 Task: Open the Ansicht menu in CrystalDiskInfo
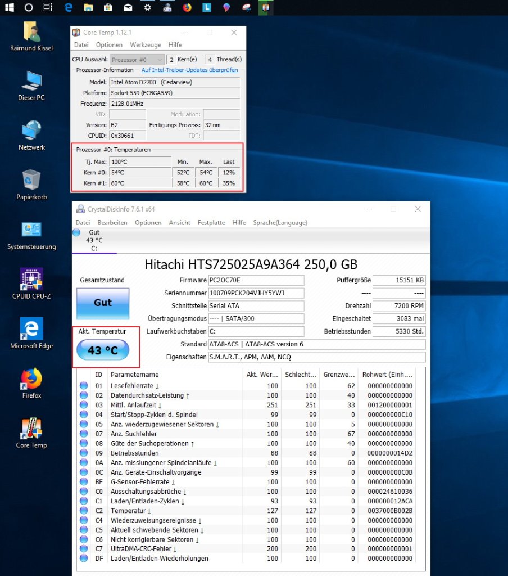[179, 223]
